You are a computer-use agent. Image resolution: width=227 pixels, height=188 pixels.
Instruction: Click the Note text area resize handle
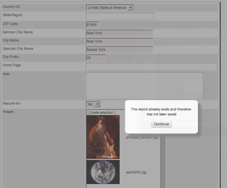point(200,96)
